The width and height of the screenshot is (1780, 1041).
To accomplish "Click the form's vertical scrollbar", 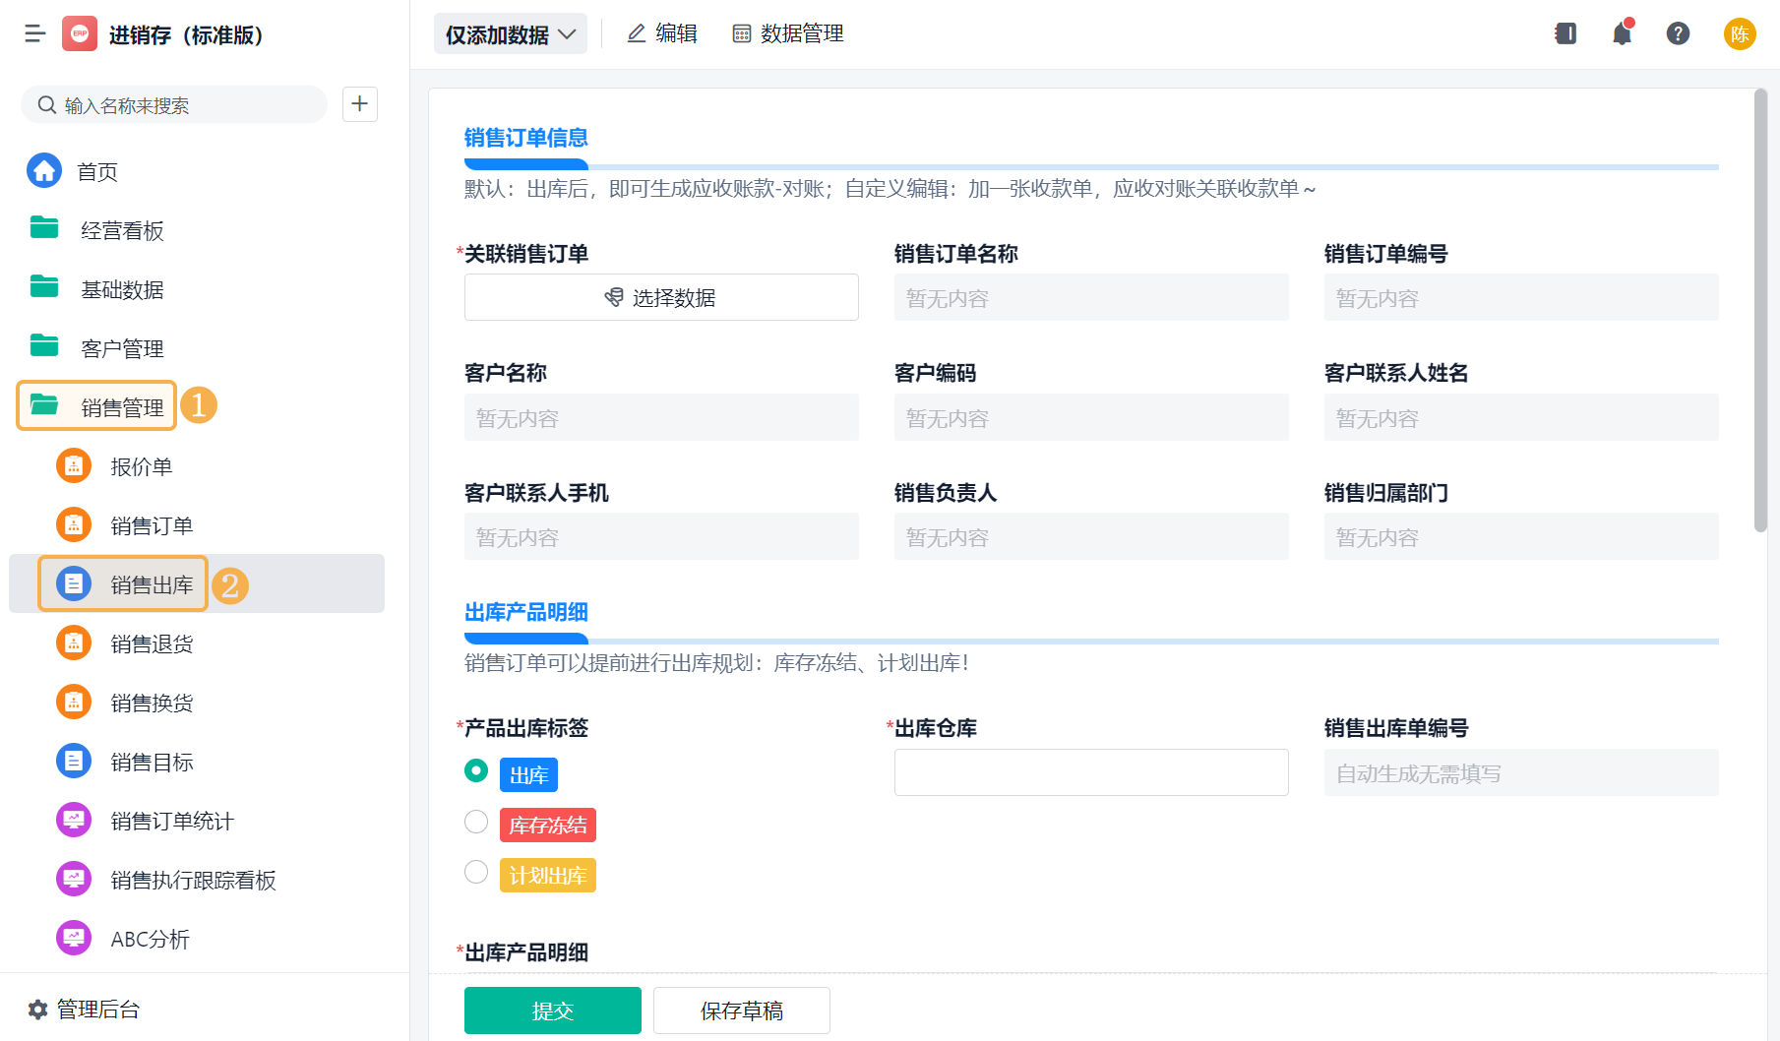I will pyautogui.click(x=1760, y=310).
